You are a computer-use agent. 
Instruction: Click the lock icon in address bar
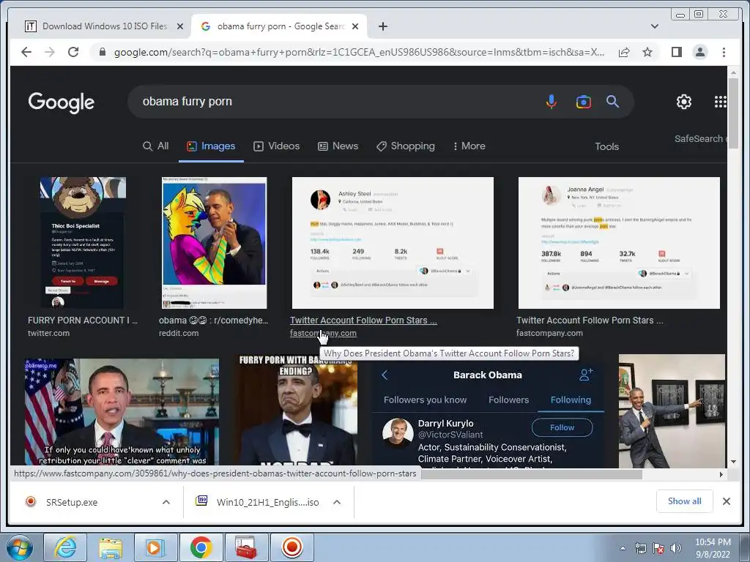click(x=103, y=52)
